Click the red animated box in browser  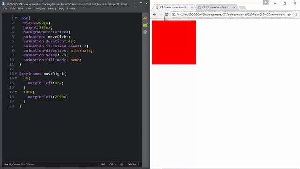(x=174, y=42)
